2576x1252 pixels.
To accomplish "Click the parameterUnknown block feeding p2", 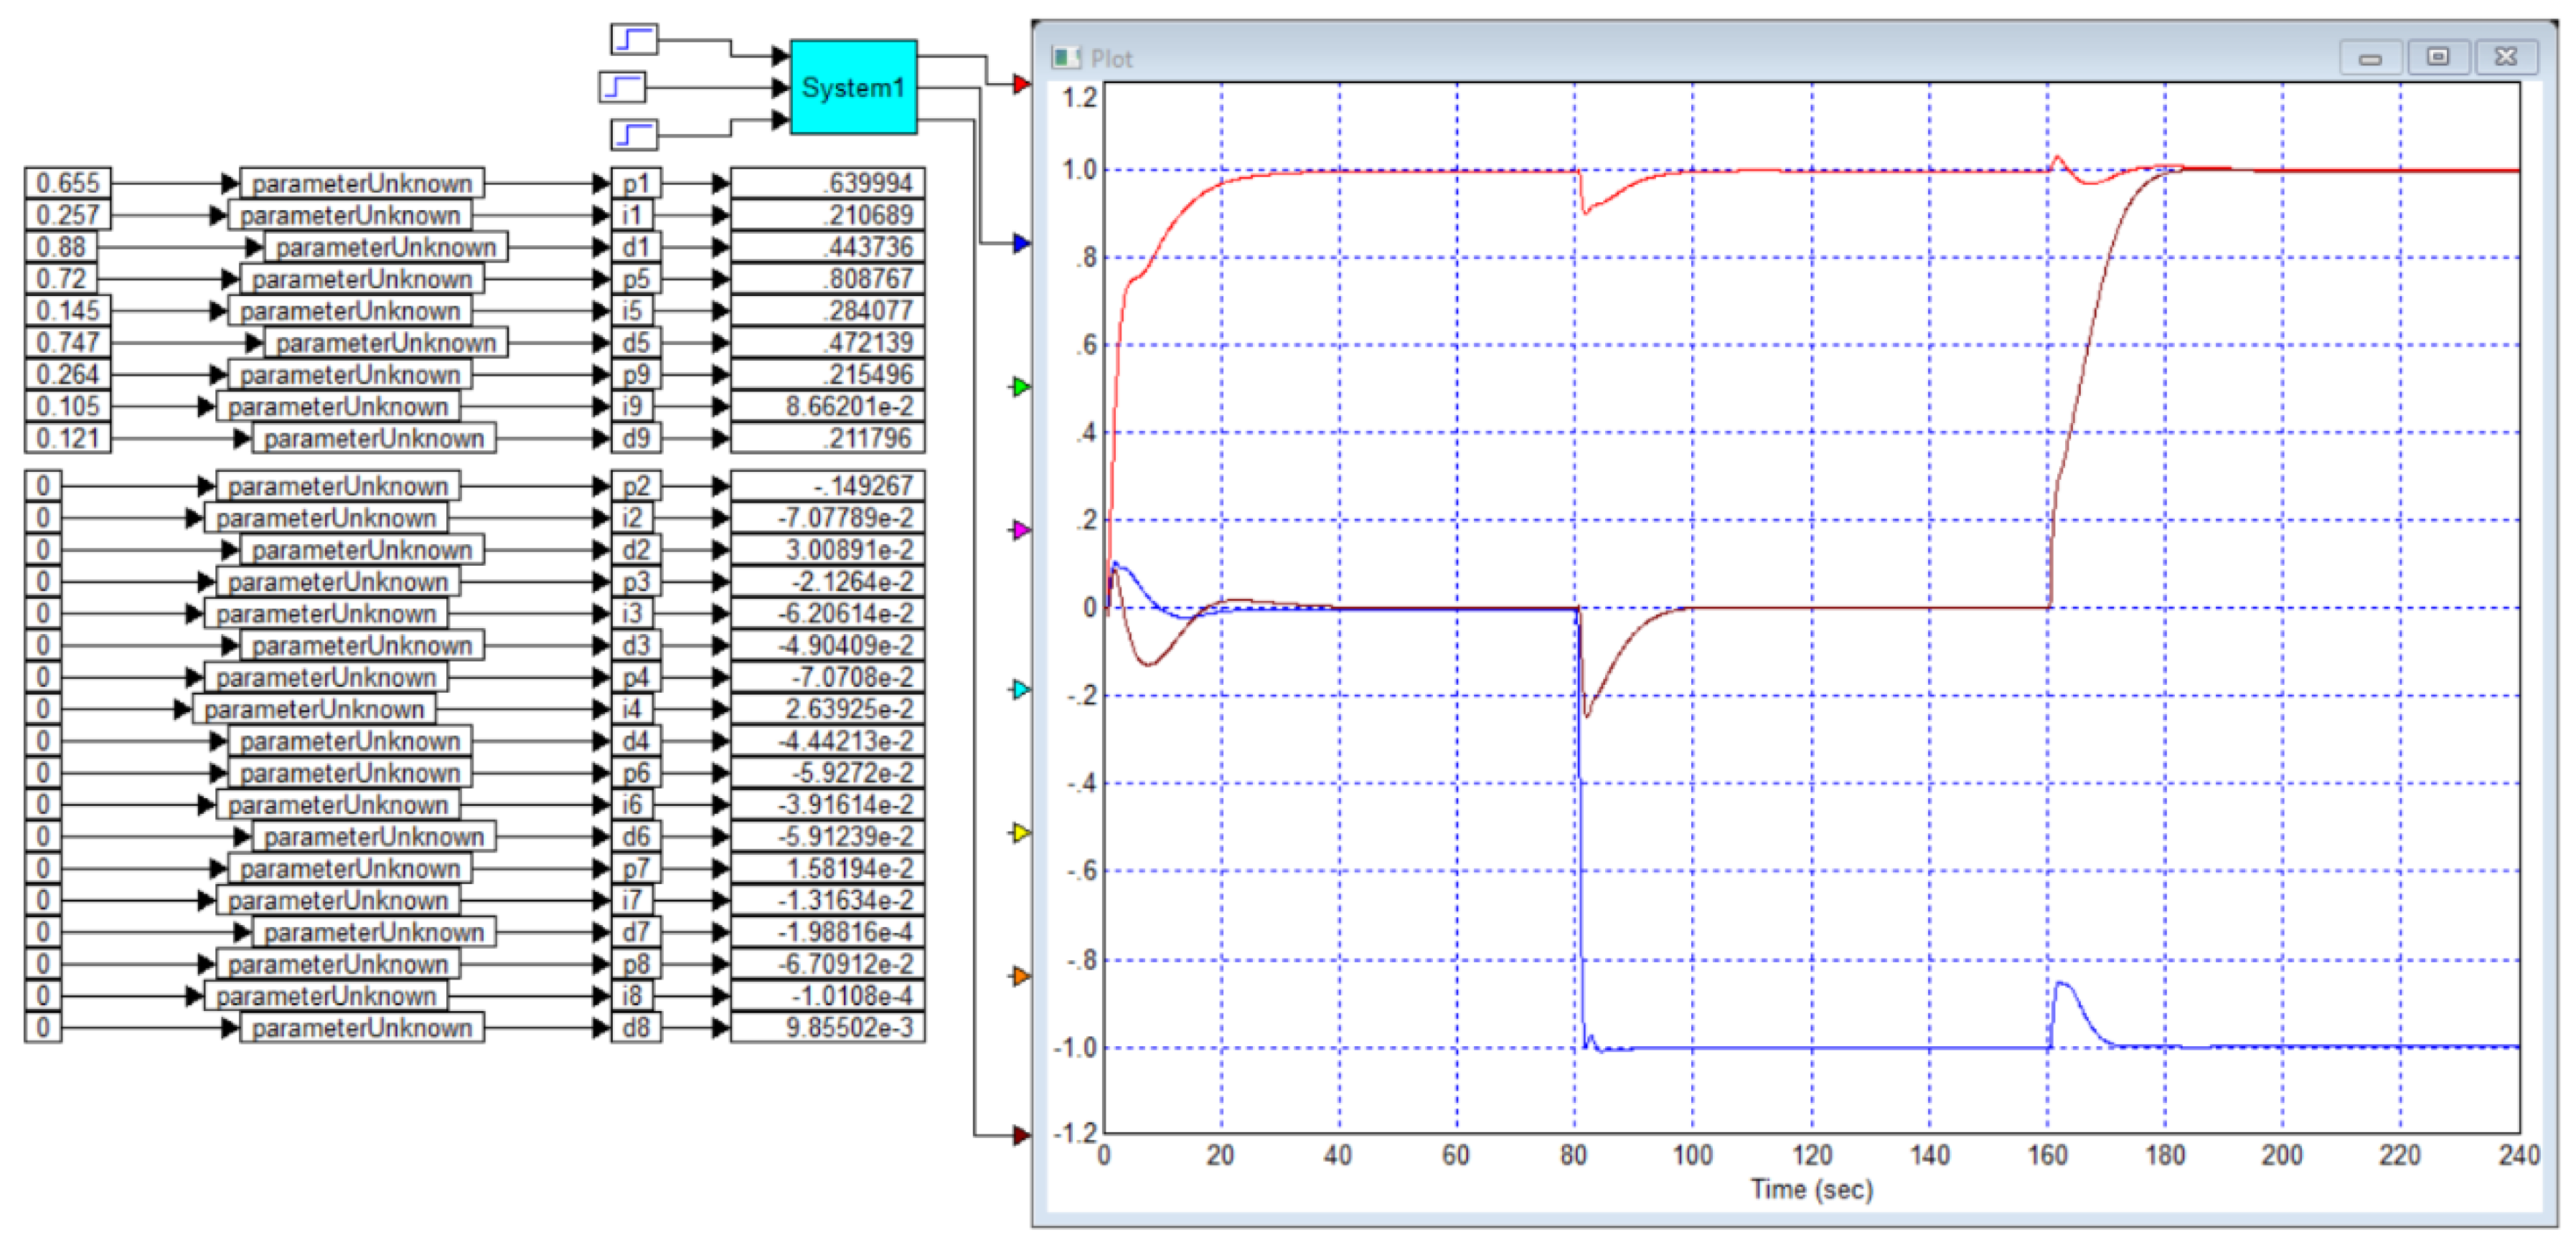I will 338,485.
